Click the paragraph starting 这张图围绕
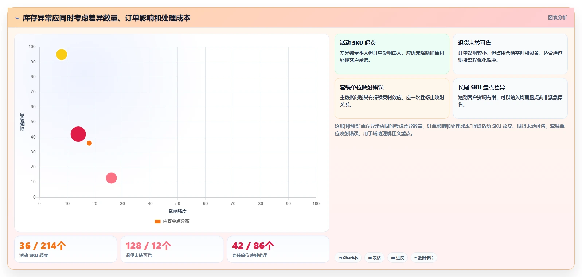 click(450, 130)
